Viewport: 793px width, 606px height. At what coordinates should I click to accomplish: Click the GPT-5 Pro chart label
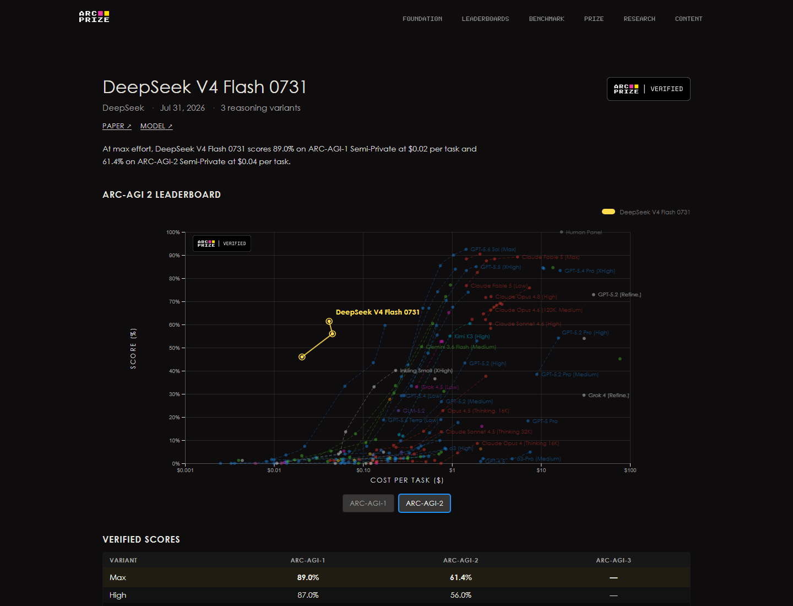545,421
